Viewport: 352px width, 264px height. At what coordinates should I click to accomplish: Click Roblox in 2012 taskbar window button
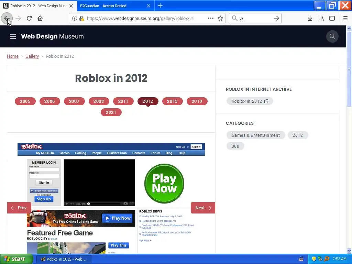[64, 259]
